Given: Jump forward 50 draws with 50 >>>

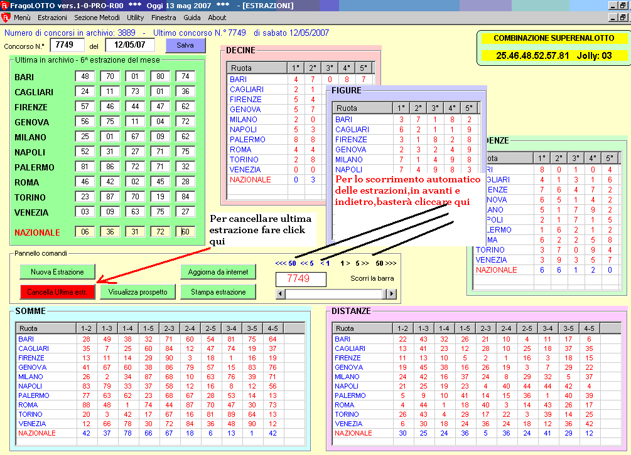Looking at the screenshot, I should coord(386,264).
